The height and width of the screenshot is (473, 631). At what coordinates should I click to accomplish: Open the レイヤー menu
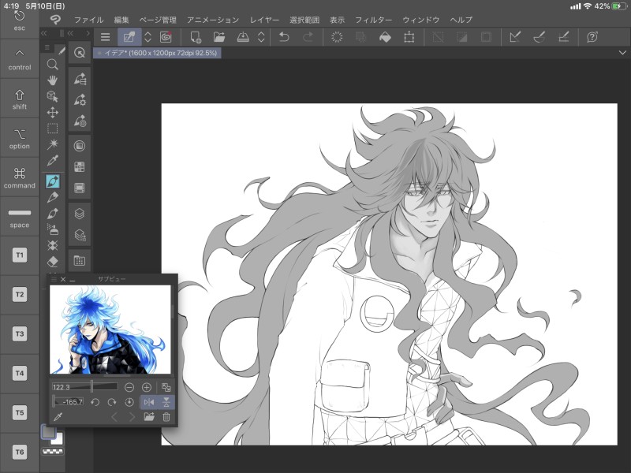click(264, 20)
